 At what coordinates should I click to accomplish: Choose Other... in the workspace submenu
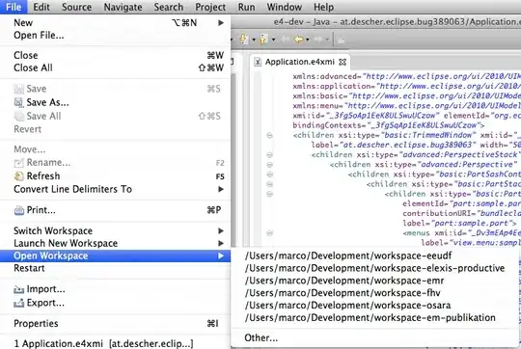[x=260, y=338]
